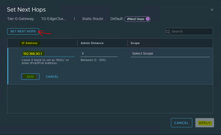This screenshot has width=221, height=135.
Task: Click the T0-EdgeClus... gateway name
Action: point(53,19)
